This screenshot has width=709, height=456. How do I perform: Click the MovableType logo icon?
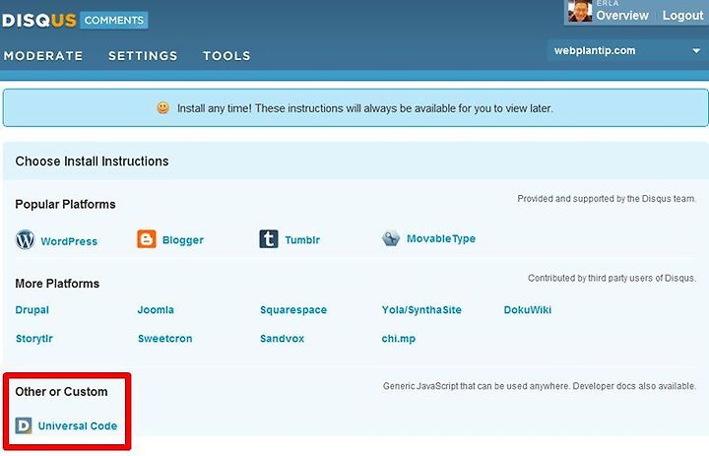[x=391, y=238]
